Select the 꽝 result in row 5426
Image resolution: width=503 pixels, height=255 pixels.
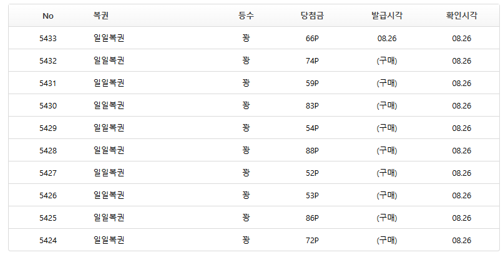[x=246, y=195]
